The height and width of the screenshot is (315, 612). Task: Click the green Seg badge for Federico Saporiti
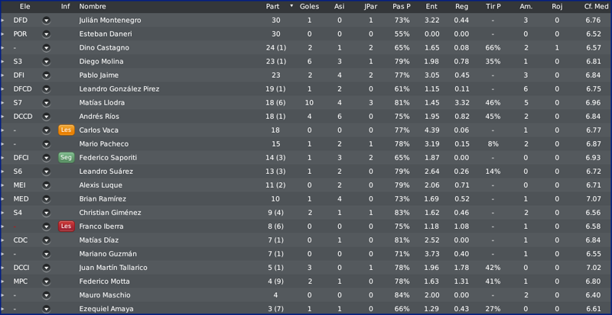tap(67, 158)
